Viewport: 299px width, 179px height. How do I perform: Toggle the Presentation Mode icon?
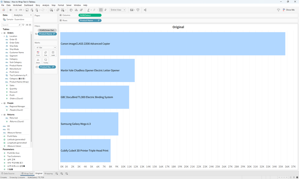pyautogui.click(x=138, y=10)
